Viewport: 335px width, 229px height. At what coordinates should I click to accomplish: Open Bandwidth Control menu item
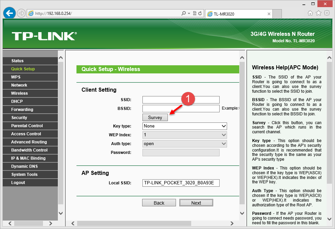(x=30, y=150)
